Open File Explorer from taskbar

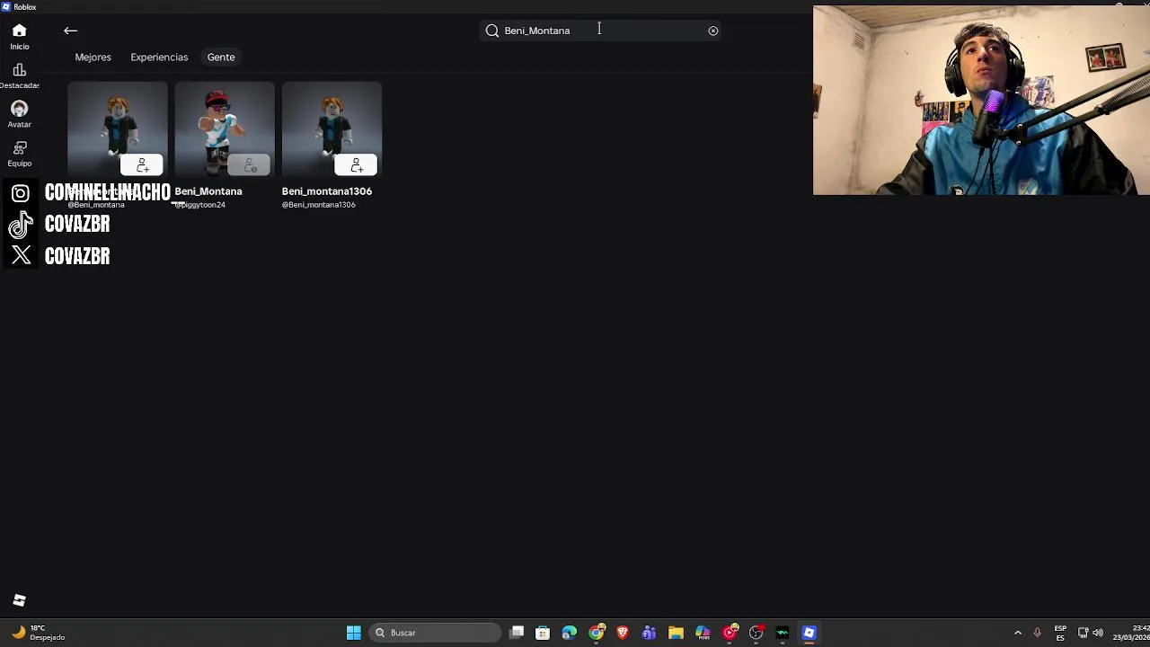click(x=676, y=633)
